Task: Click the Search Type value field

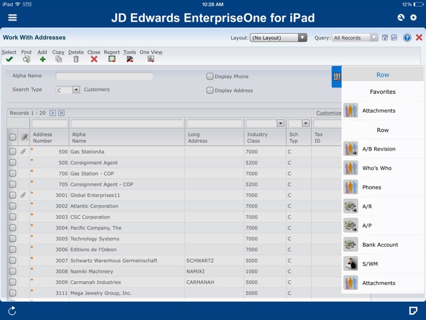Action: pos(64,90)
